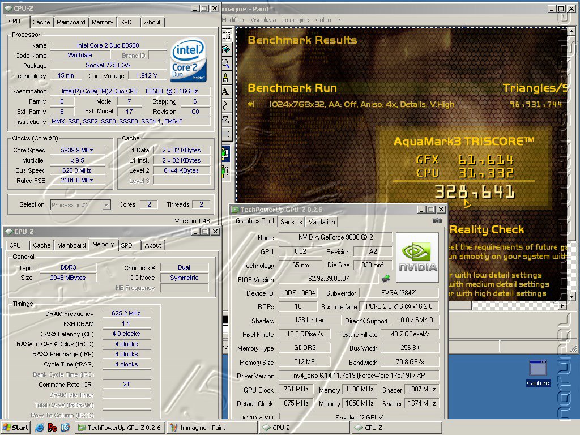Open the Memory tab in top CPU-Z
580x435 pixels.
103,22
